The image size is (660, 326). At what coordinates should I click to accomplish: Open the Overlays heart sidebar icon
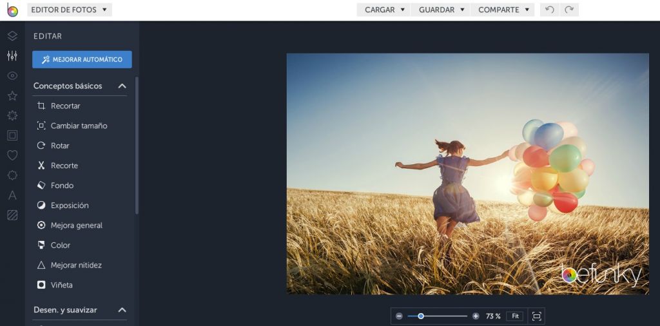coord(12,155)
